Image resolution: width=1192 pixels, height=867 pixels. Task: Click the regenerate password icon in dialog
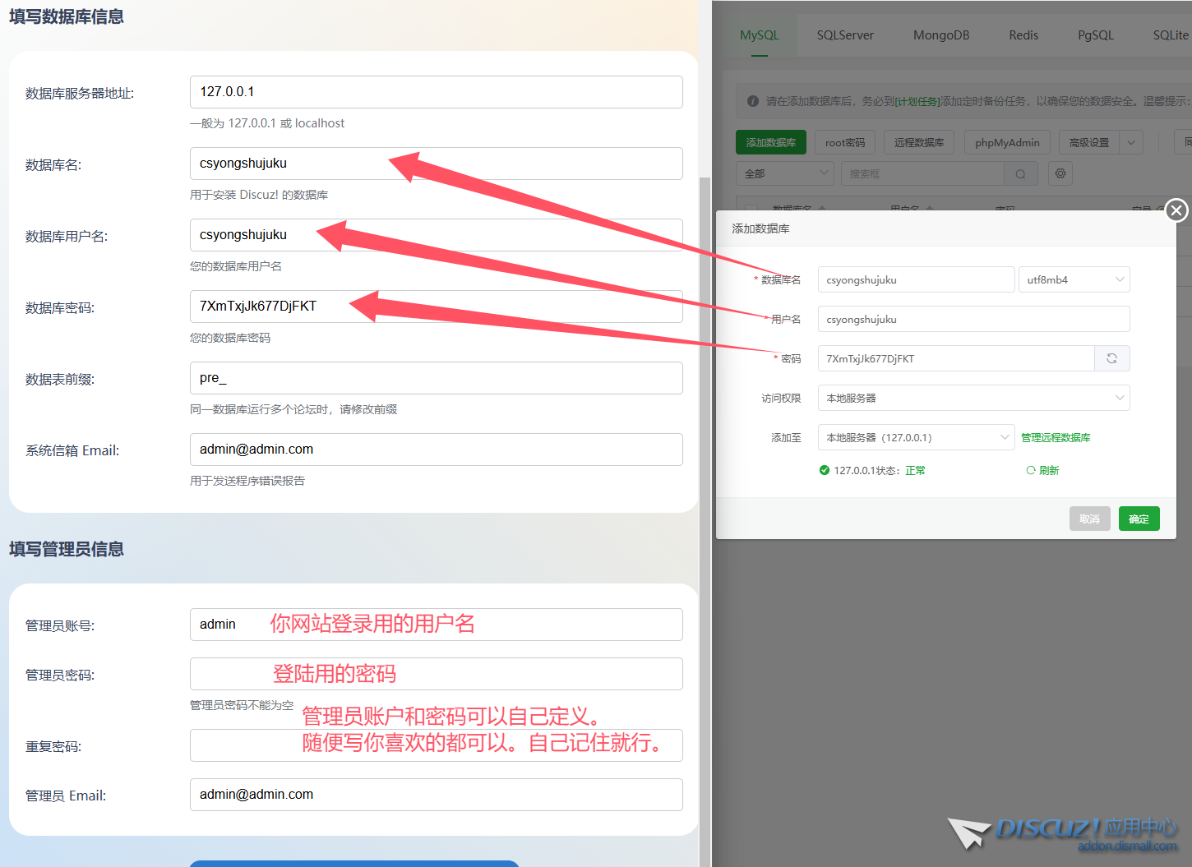click(x=1111, y=358)
